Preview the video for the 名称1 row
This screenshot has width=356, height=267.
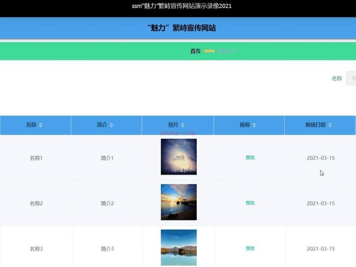pos(250,158)
